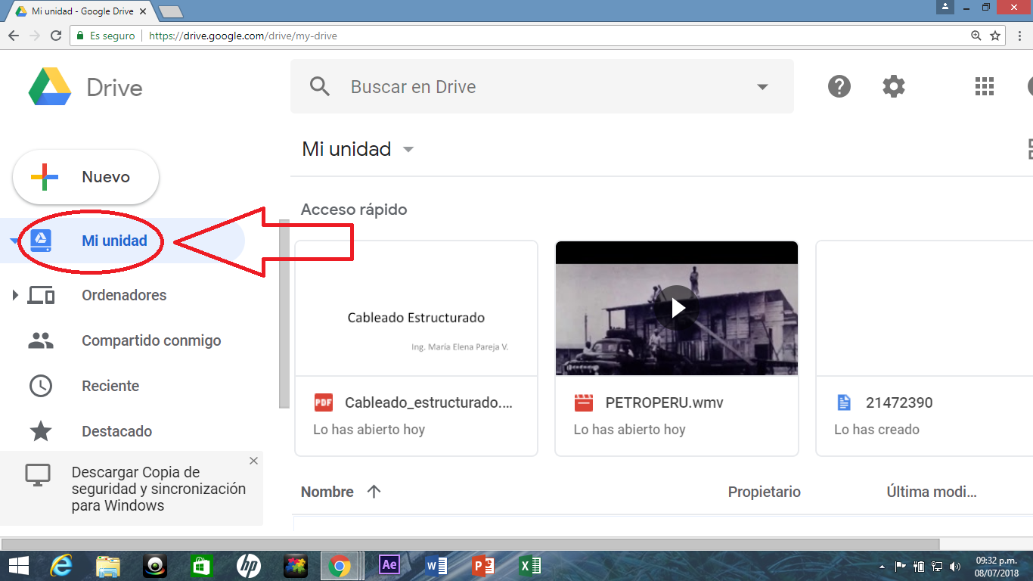Open PowerPoint from the taskbar
Image resolution: width=1033 pixels, height=581 pixels.
click(x=482, y=565)
